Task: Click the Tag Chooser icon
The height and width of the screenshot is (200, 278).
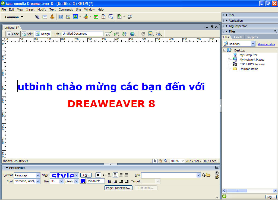Action: click(130, 17)
